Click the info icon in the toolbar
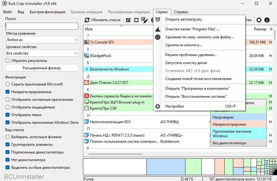277x181 pixels. [267, 20]
